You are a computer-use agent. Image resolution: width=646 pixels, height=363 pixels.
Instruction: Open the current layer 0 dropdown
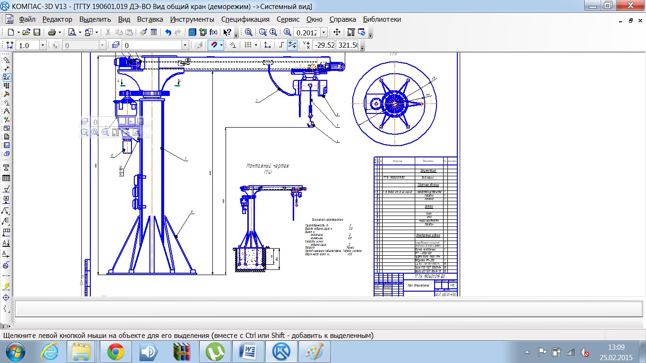(x=185, y=45)
